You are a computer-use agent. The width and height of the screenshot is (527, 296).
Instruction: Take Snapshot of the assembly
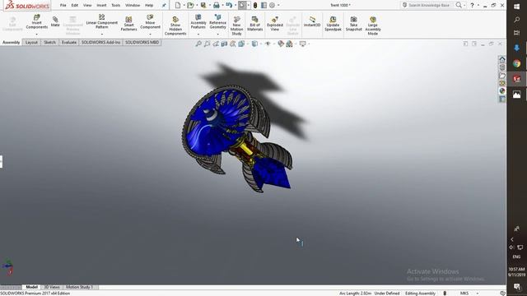tap(353, 24)
